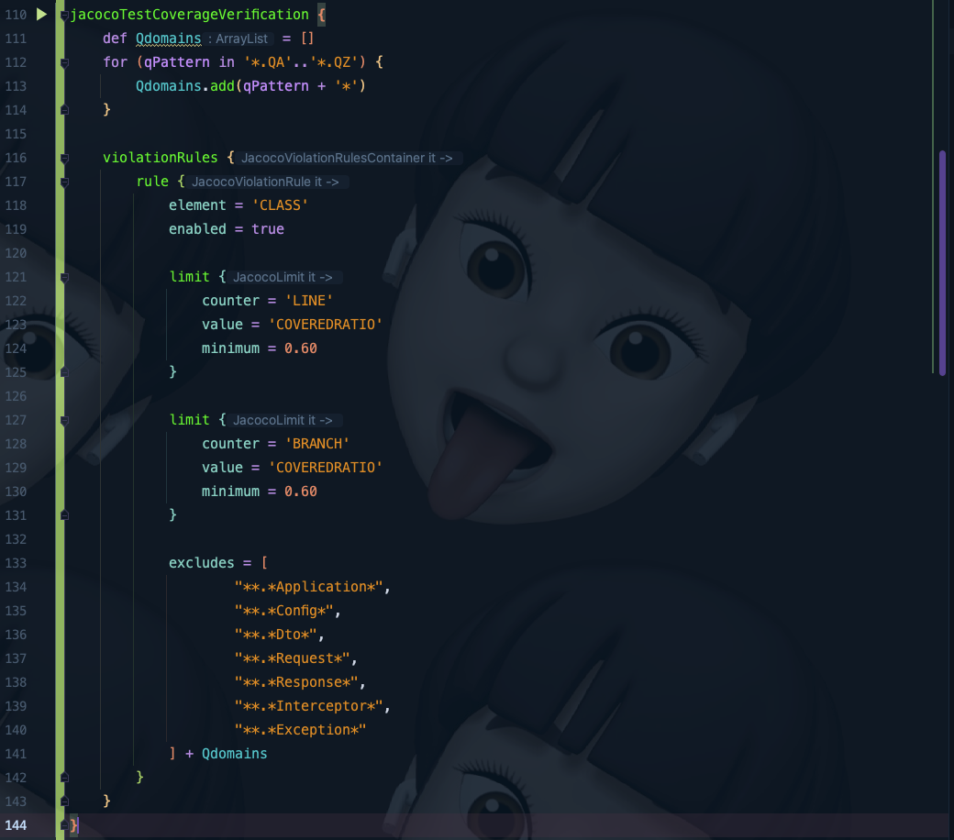Click the "**.*Request*" exclude entry

tap(292, 658)
